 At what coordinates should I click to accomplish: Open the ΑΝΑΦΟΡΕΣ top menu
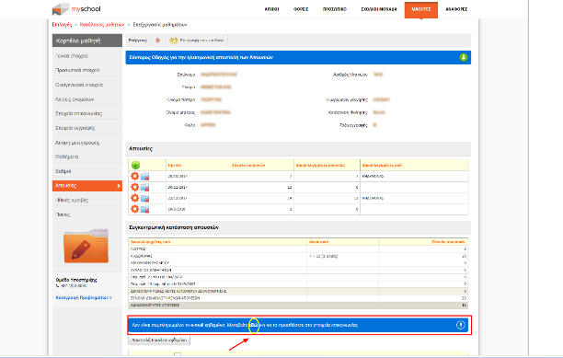click(x=456, y=9)
